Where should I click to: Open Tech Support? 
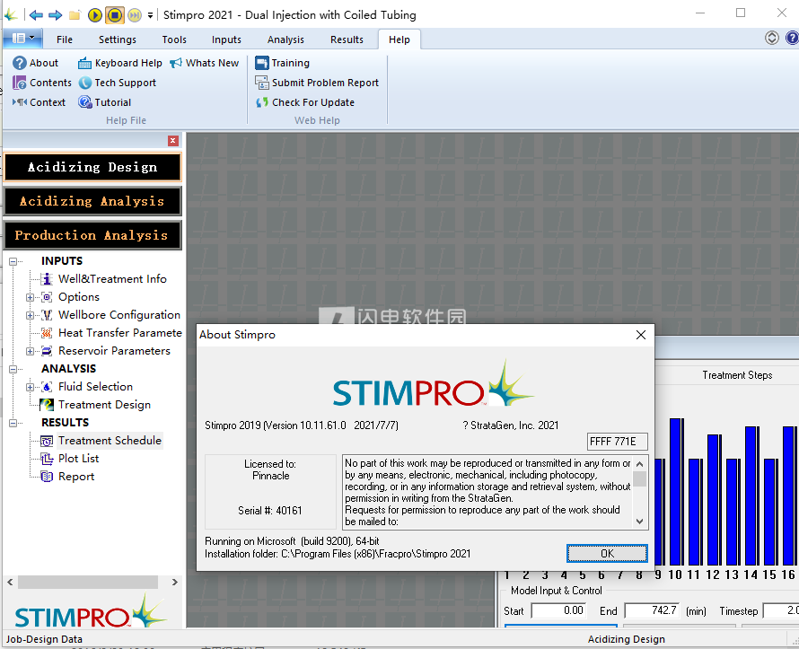(x=118, y=83)
